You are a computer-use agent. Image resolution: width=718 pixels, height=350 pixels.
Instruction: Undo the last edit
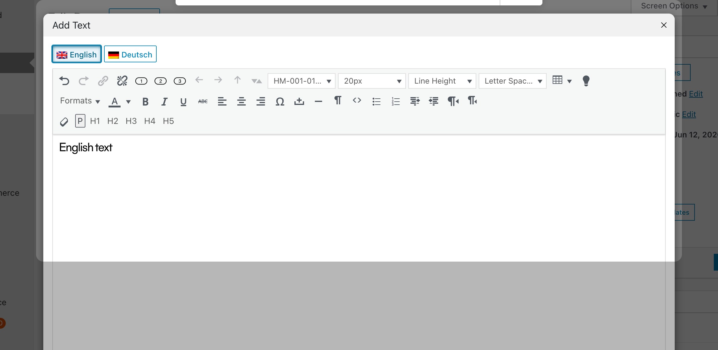64,81
